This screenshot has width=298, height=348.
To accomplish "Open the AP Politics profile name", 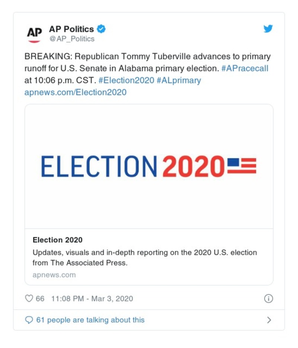I will click(72, 29).
